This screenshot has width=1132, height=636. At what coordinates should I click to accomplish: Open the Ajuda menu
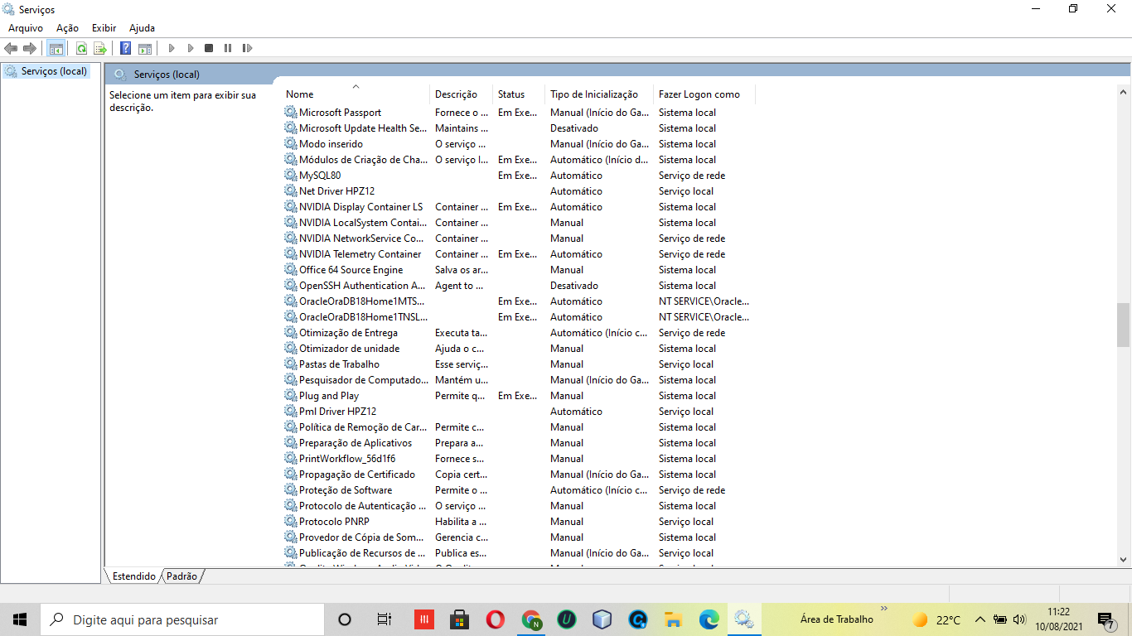coord(142,28)
